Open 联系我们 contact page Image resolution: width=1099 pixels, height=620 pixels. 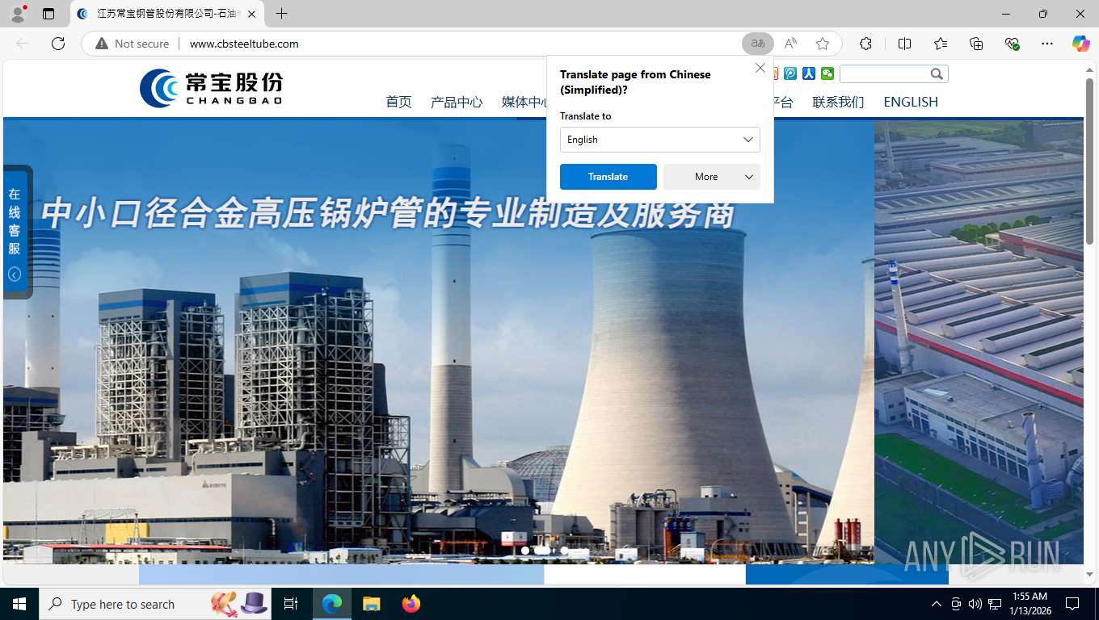[838, 102]
